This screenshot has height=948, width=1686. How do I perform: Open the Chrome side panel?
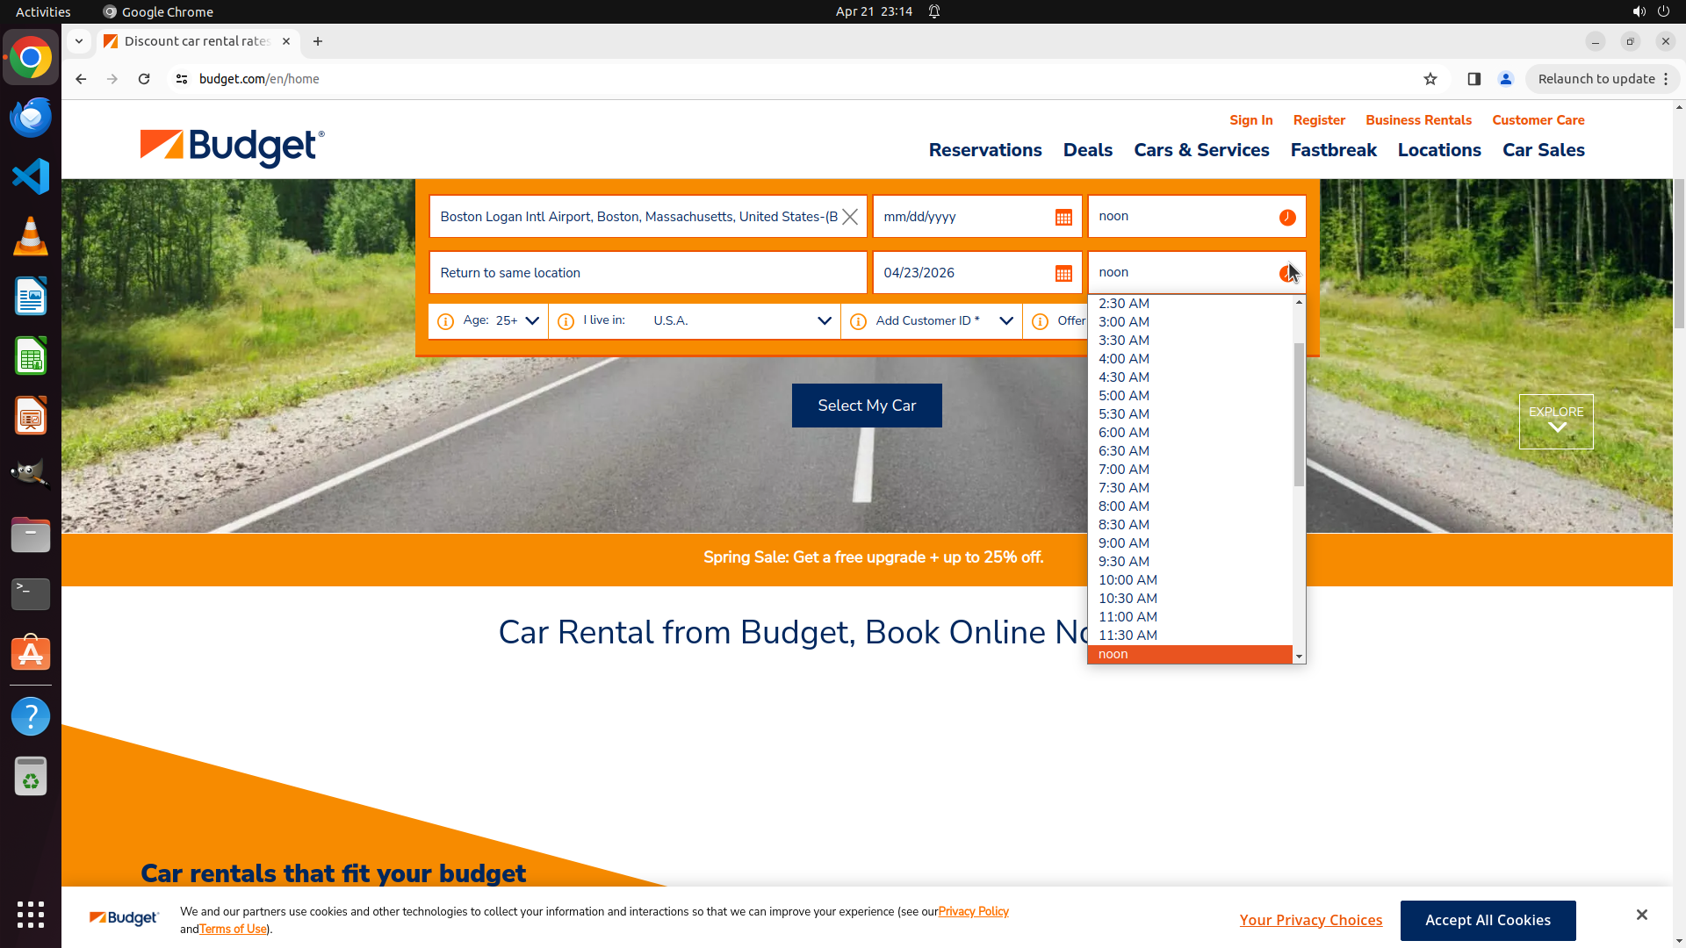click(1473, 79)
